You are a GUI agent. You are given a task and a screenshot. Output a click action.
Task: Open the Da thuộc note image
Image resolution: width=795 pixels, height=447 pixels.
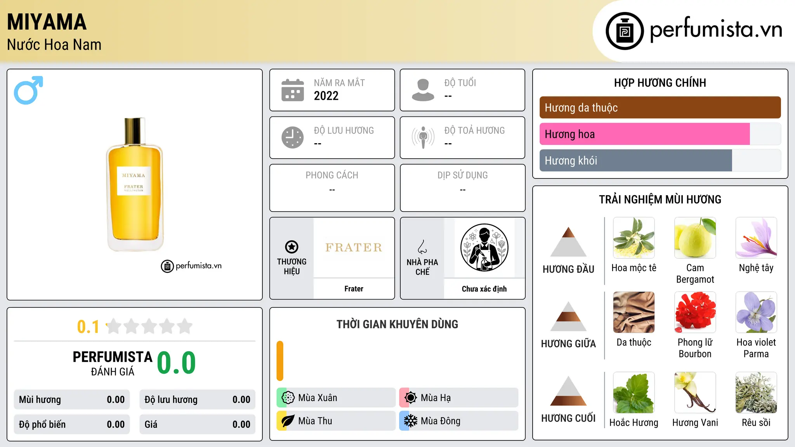(634, 312)
